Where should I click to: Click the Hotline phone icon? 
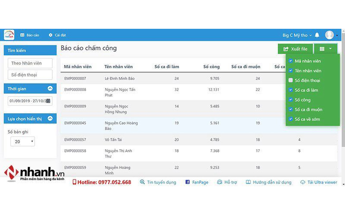[74, 182]
